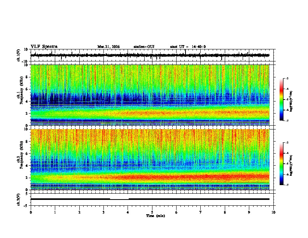Click the time axis tick label "4"
Image resolution: width=308 pixels, height=238 pixels.
click(x=128, y=212)
